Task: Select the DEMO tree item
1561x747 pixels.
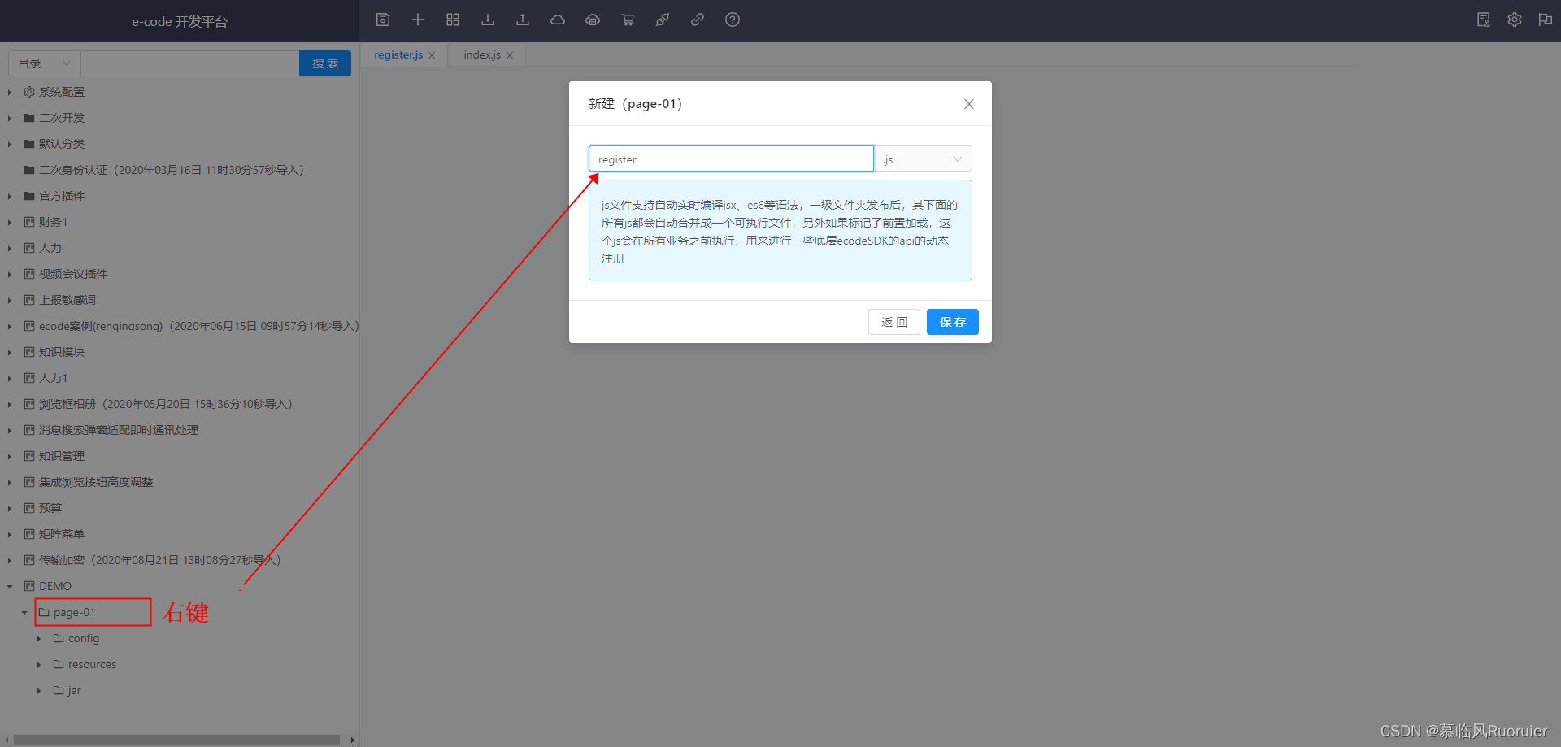Action: [x=55, y=586]
